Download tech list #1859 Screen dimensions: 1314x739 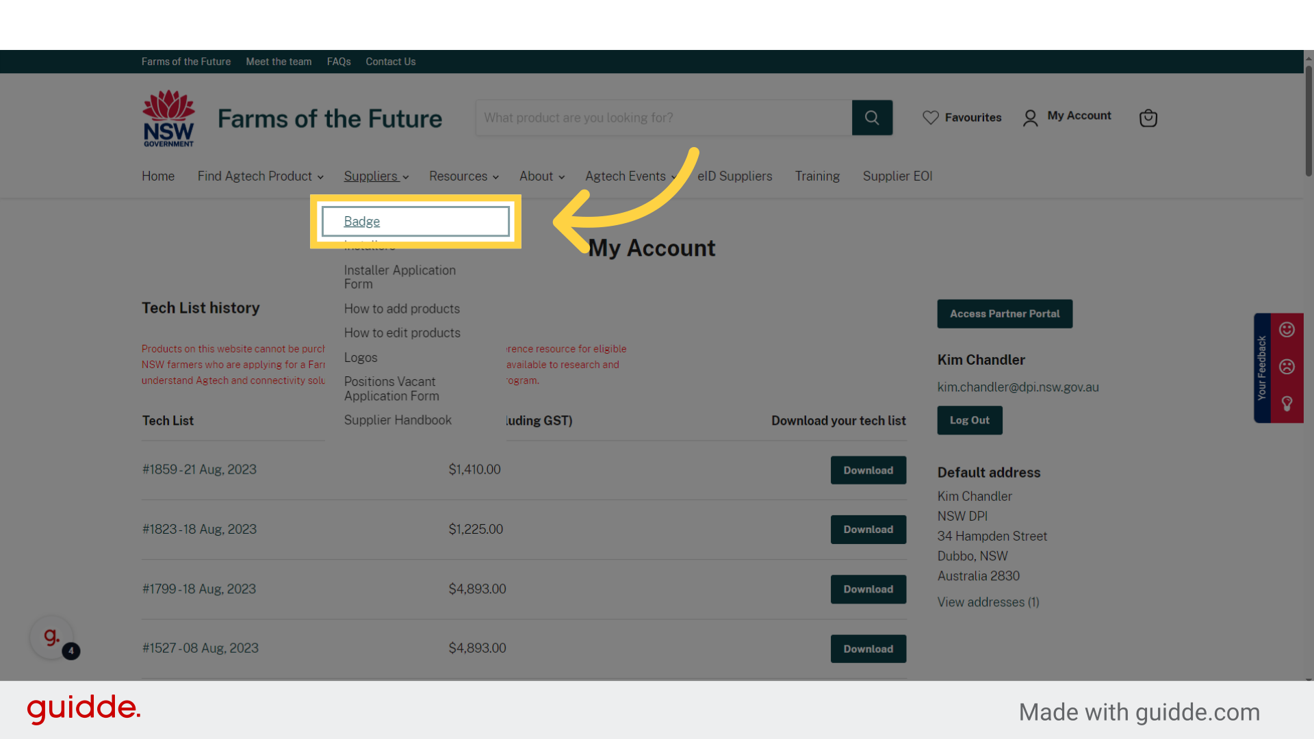(868, 470)
